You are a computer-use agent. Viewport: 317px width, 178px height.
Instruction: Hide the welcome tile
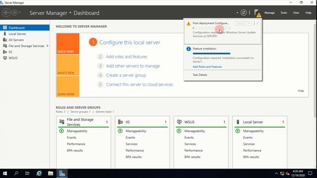tap(301, 91)
